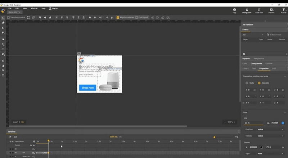Click the timeline options menu dots
Screen dimensions: 288x158
tap(239, 131)
